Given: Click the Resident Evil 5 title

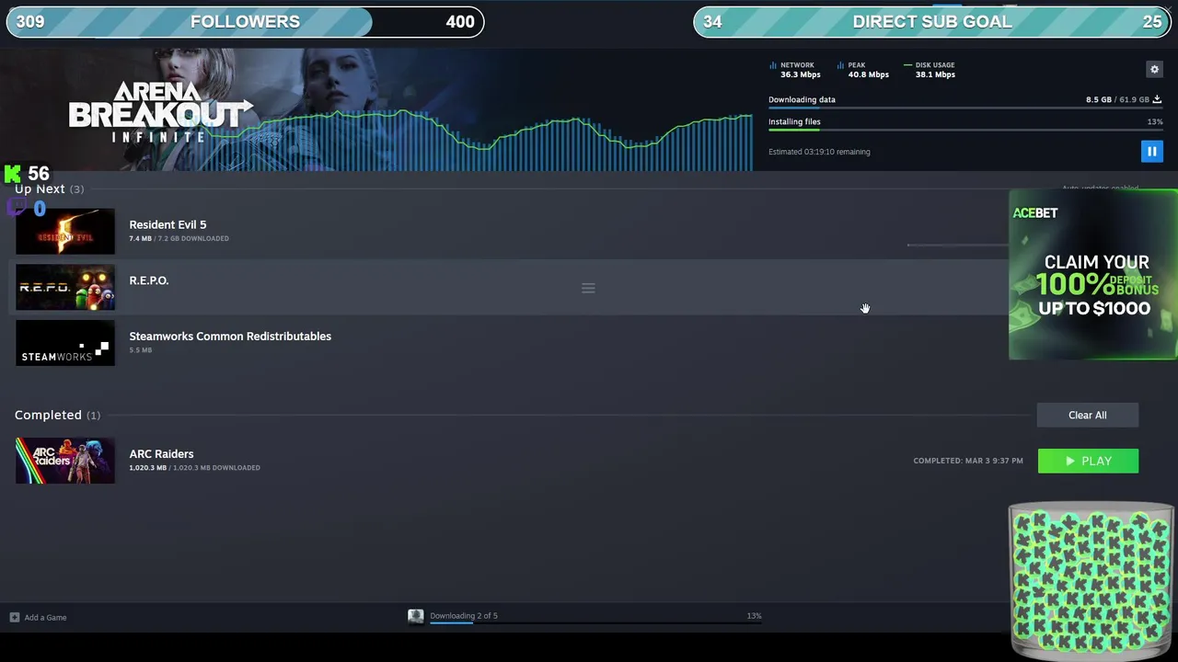Looking at the screenshot, I should tap(167, 224).
